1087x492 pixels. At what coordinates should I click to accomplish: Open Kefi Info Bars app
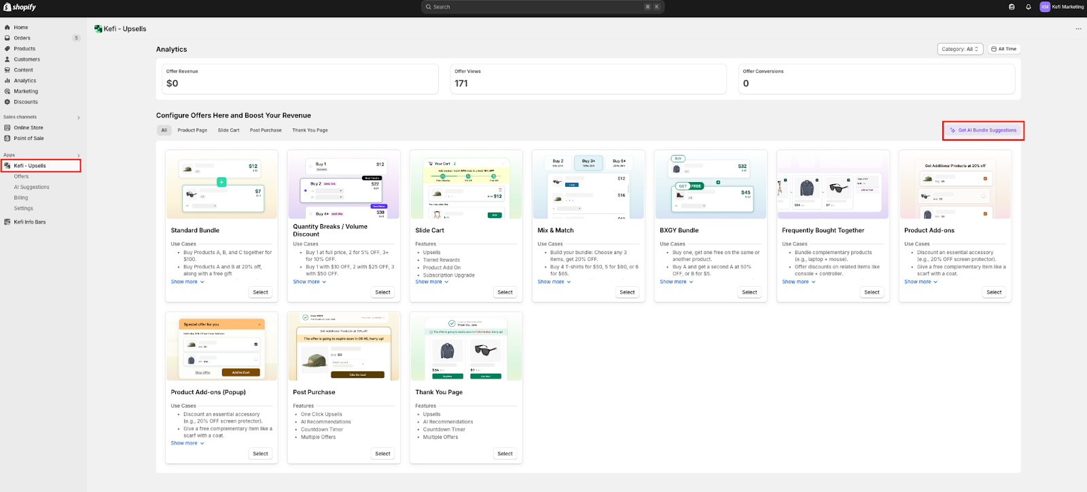click(x=30, y=222)
